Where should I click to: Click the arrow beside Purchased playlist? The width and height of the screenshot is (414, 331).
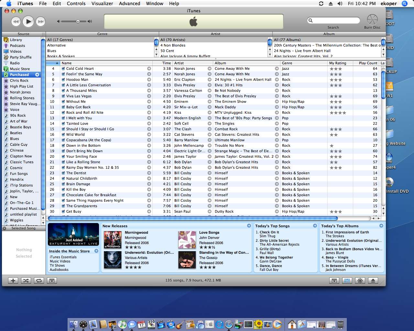pyautogui.click(x=37, y=75)
